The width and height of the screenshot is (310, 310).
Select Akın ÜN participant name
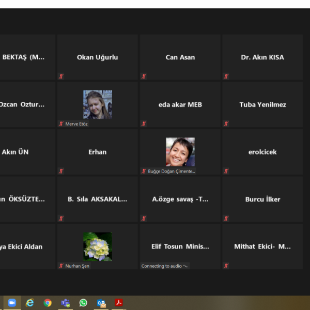(15, 152)
